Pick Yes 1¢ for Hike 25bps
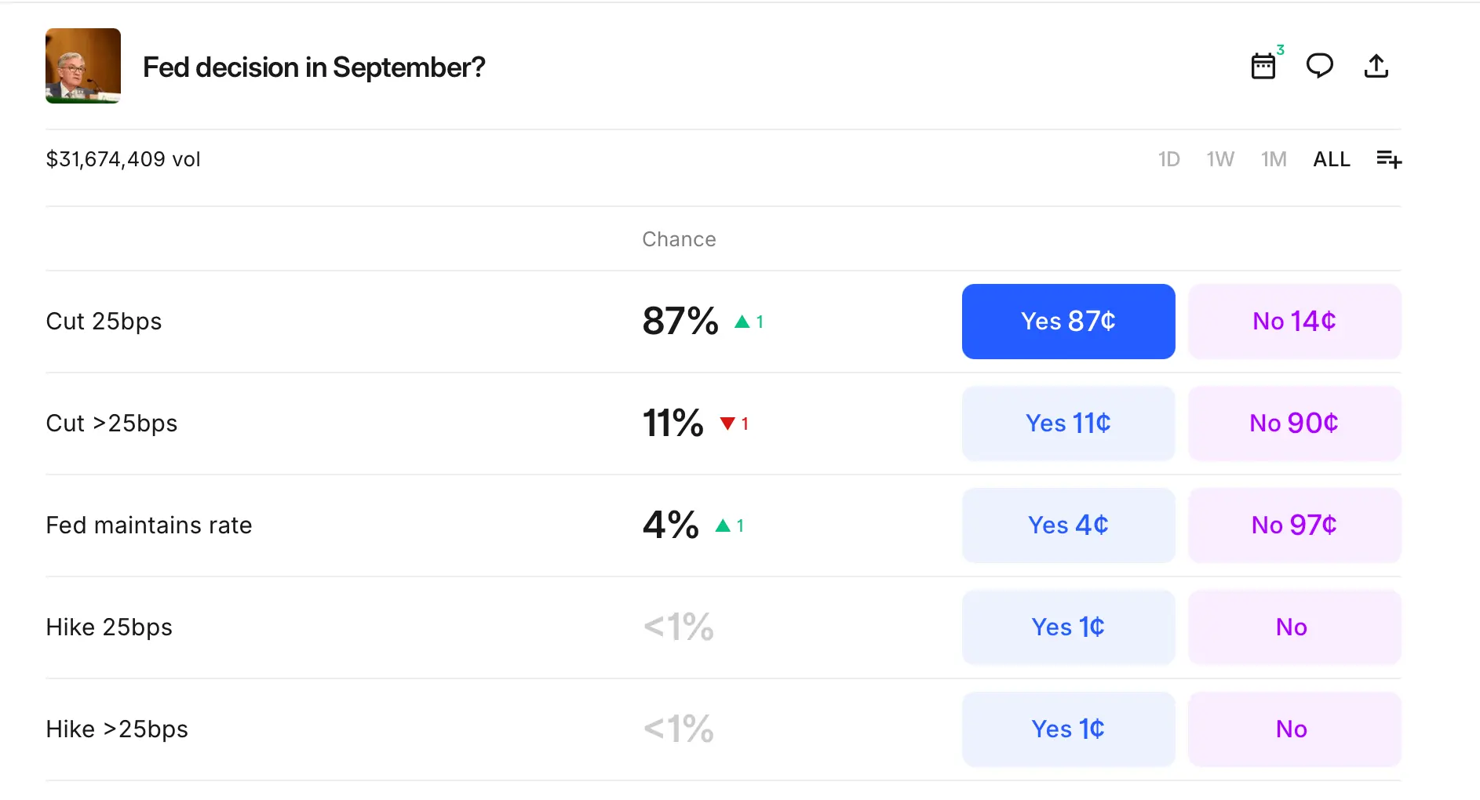The height and width of the screenshot is (800, 1480). [x=1069, y=627]
